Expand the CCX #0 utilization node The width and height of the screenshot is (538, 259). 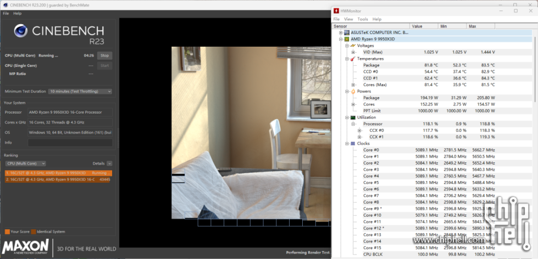(x=359, y=131)
